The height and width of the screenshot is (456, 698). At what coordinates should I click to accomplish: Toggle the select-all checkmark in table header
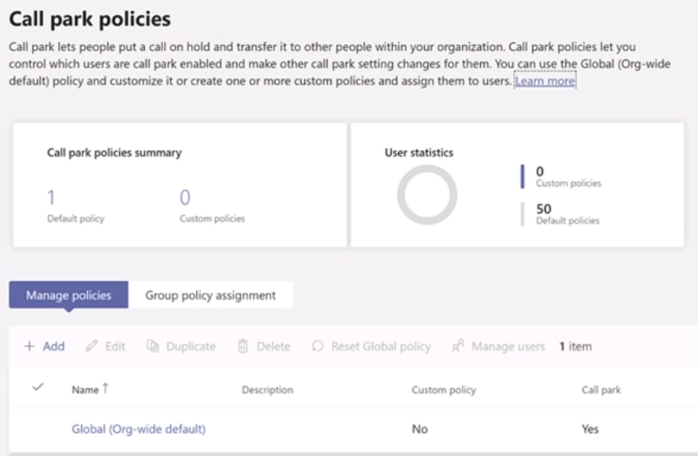(x=38, y=387)
